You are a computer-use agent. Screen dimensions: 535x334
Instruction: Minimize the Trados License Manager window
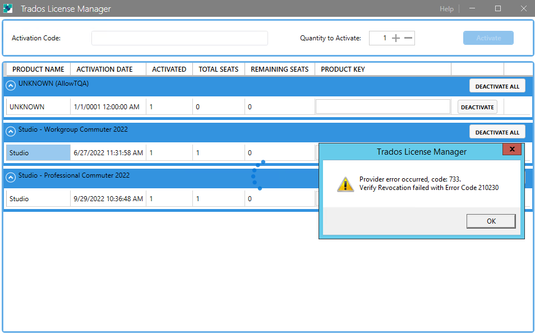click(472, 8)
